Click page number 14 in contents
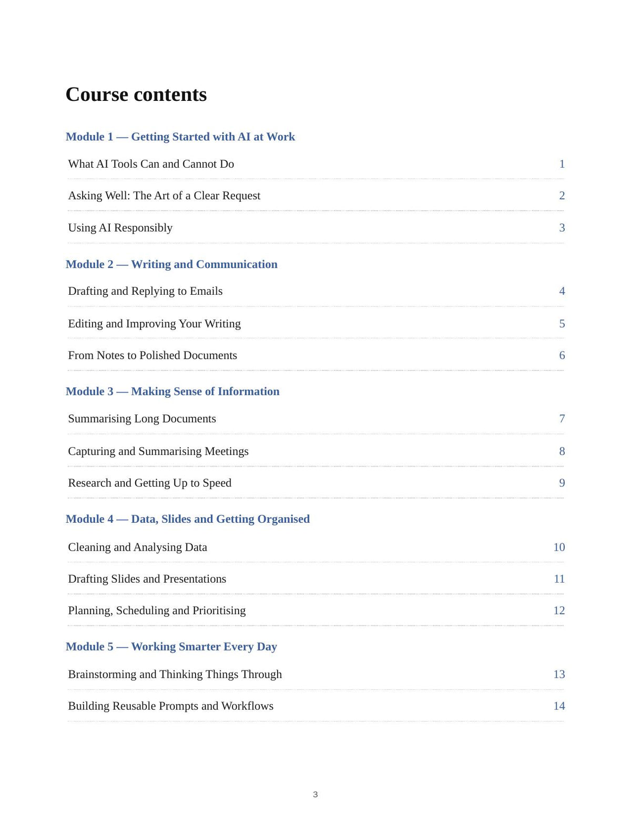The image size is (631, 816). click(559, 706)
